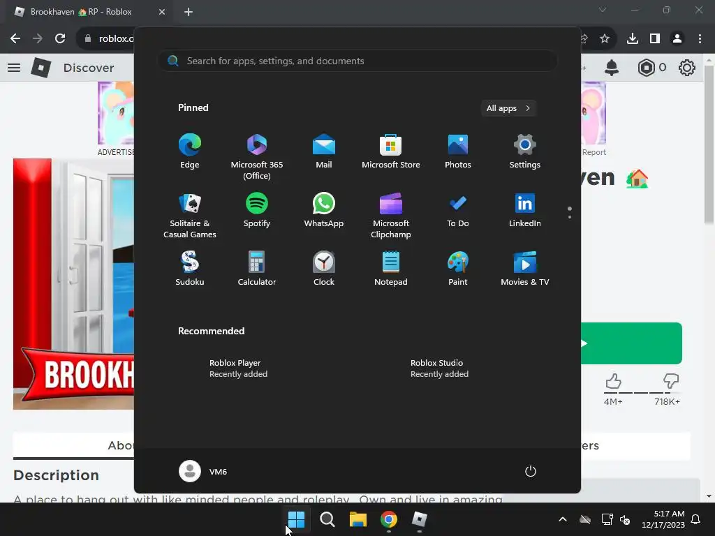The height and width of the screenshot is (536, 715).
Task: Open Chrome downloads
Action: click(x=633, y=38)
